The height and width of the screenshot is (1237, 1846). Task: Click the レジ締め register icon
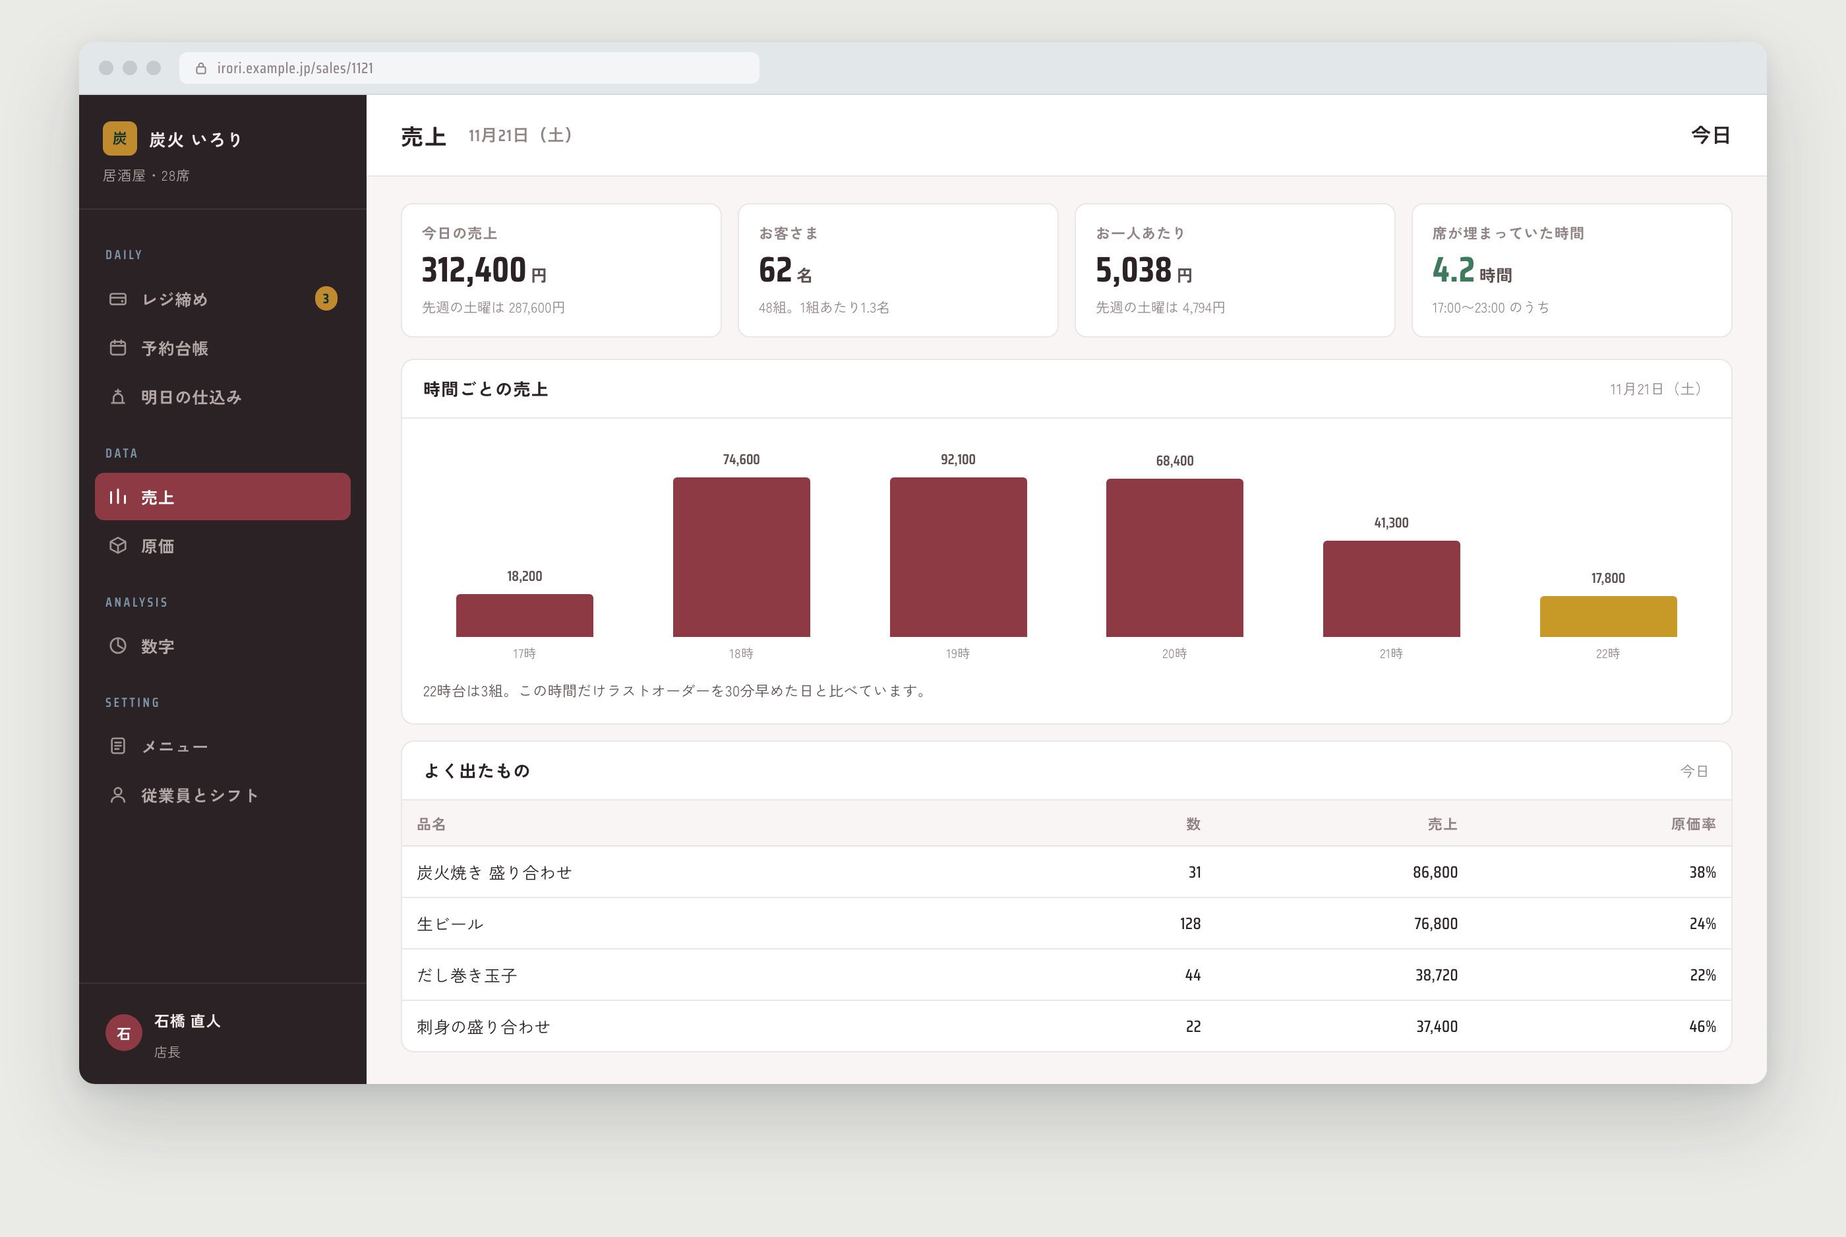click(x=117, y=299)
